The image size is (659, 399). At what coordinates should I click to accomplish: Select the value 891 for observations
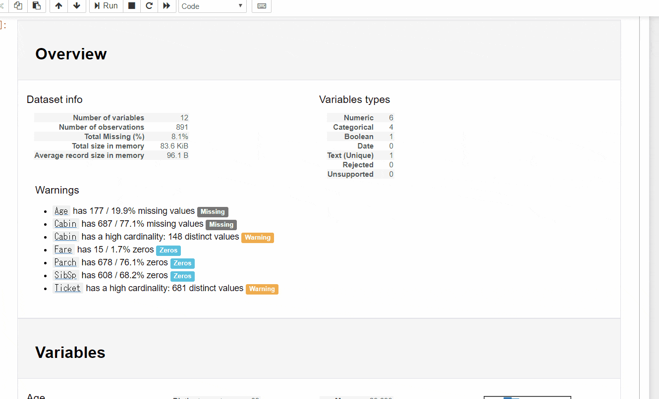click(182, 127)
